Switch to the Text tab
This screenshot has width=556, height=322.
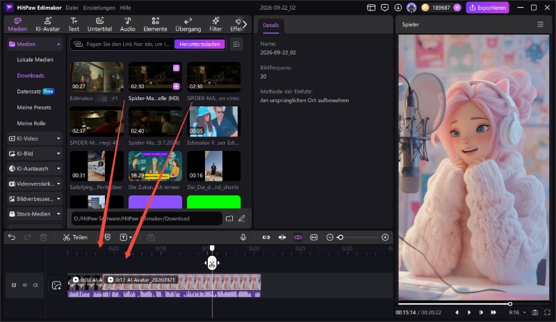tap(74, 24)
